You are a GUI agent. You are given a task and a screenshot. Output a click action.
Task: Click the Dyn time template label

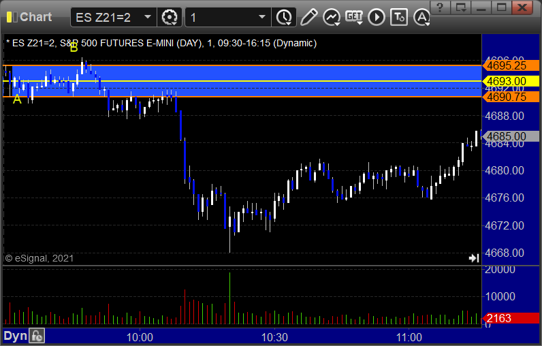point(15,336)
